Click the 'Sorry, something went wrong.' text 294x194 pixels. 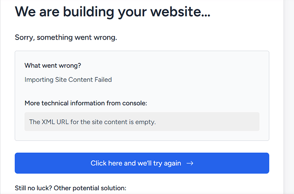[x=66, y=37]
